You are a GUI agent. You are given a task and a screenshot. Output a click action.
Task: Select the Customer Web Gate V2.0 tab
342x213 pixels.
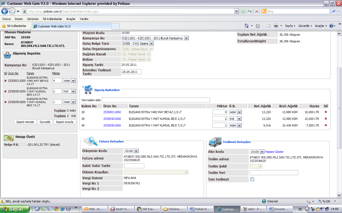click(72, 26)
